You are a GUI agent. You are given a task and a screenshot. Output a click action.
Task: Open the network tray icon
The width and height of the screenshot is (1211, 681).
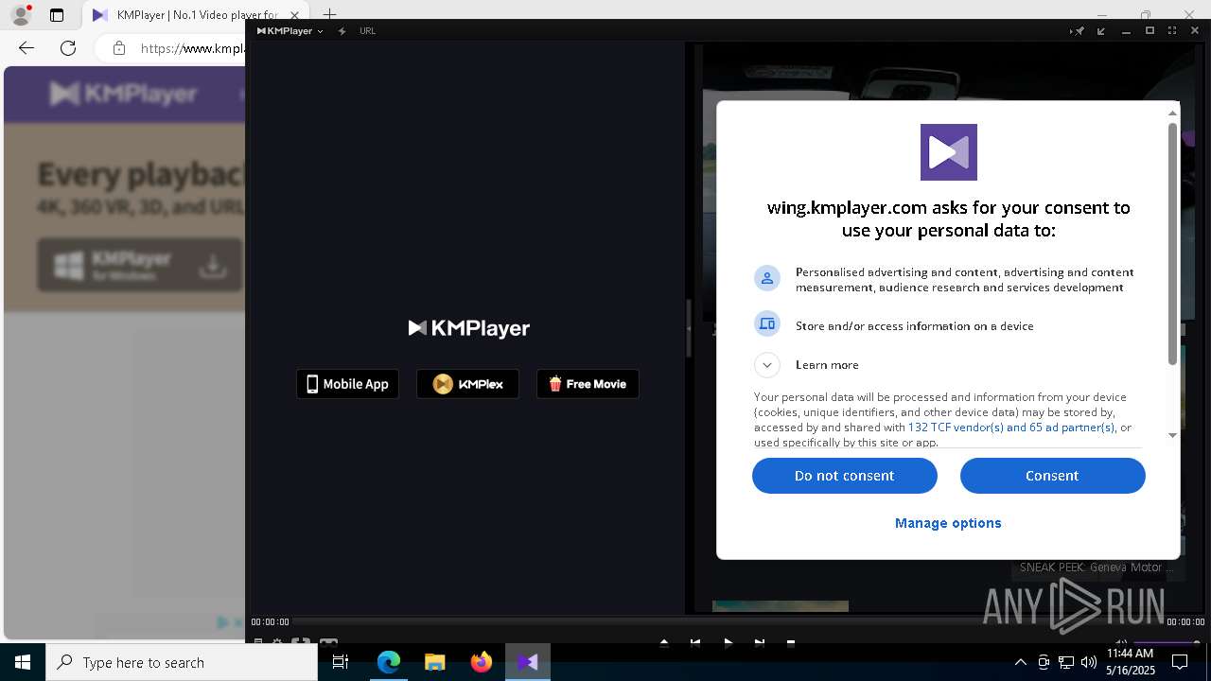[1065, 662]
